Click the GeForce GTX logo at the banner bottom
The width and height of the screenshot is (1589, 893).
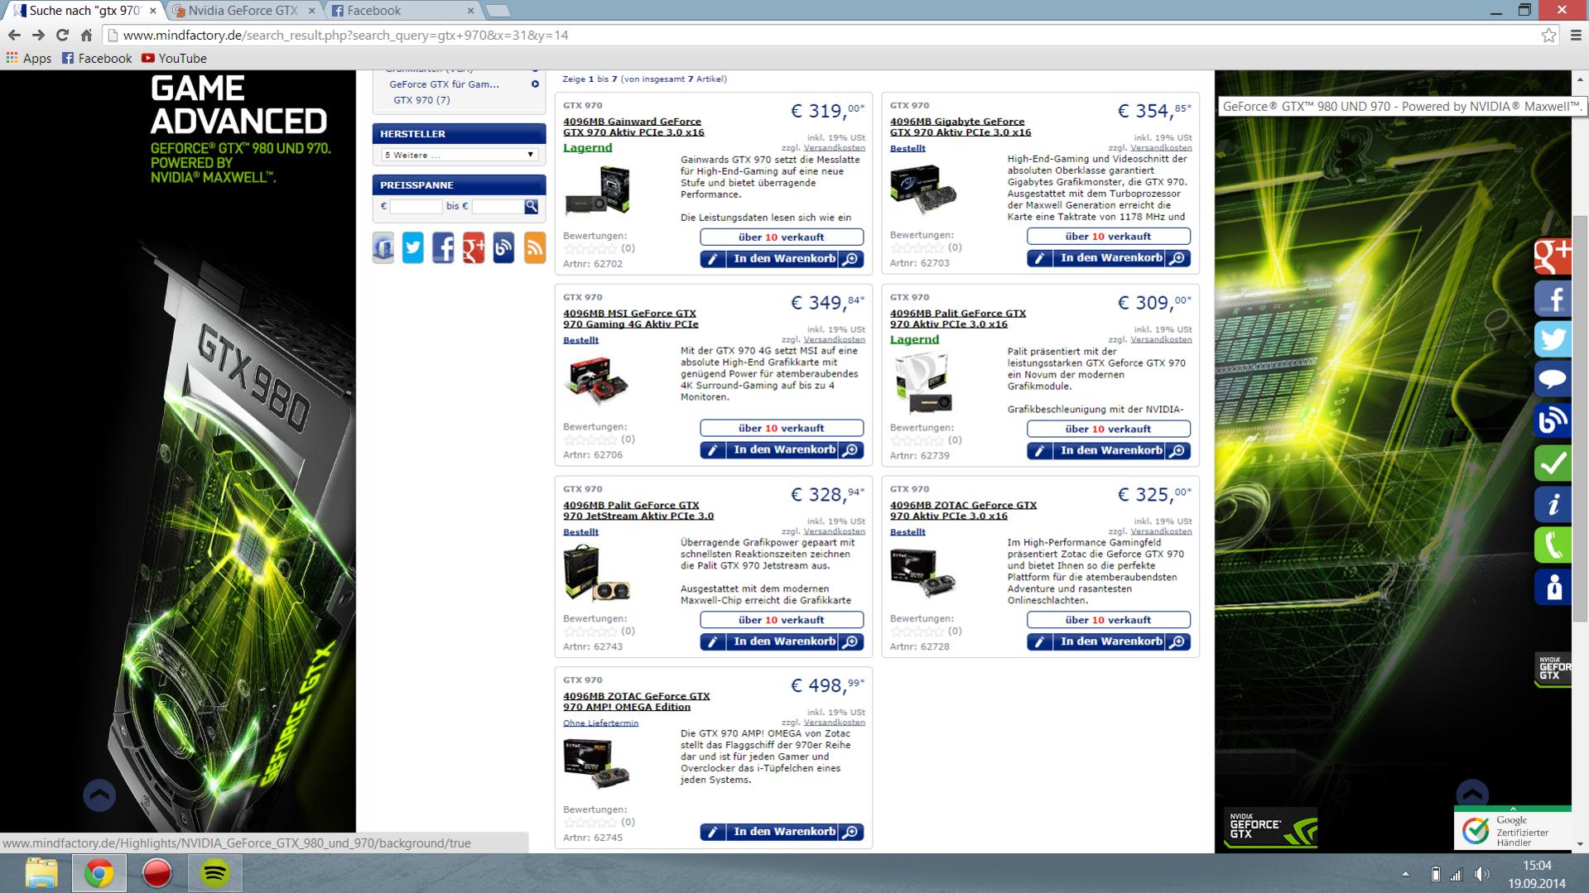[1270, 828]
